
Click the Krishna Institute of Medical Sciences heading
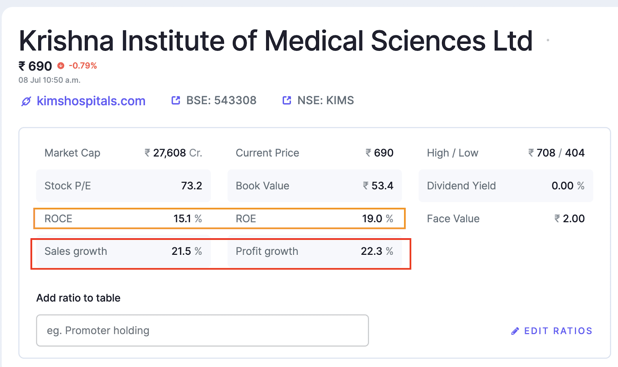pyautogui.click(x=276, y=41)
